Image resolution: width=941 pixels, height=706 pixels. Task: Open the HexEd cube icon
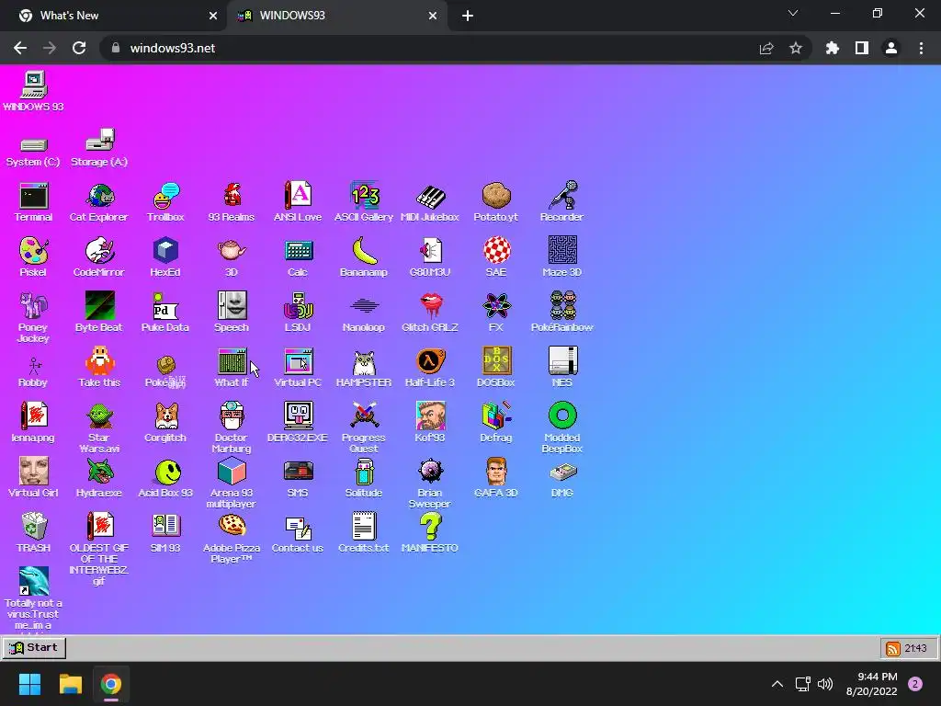tap(165, 251)
